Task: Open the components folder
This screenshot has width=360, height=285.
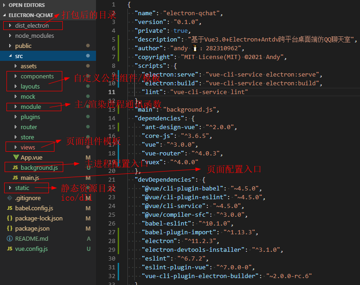Action: pyautogui.click(x=37, y=77)
